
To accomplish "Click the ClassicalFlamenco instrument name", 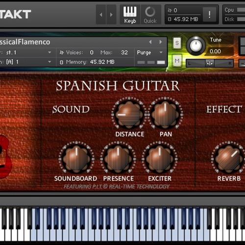I will click(25, 42).
